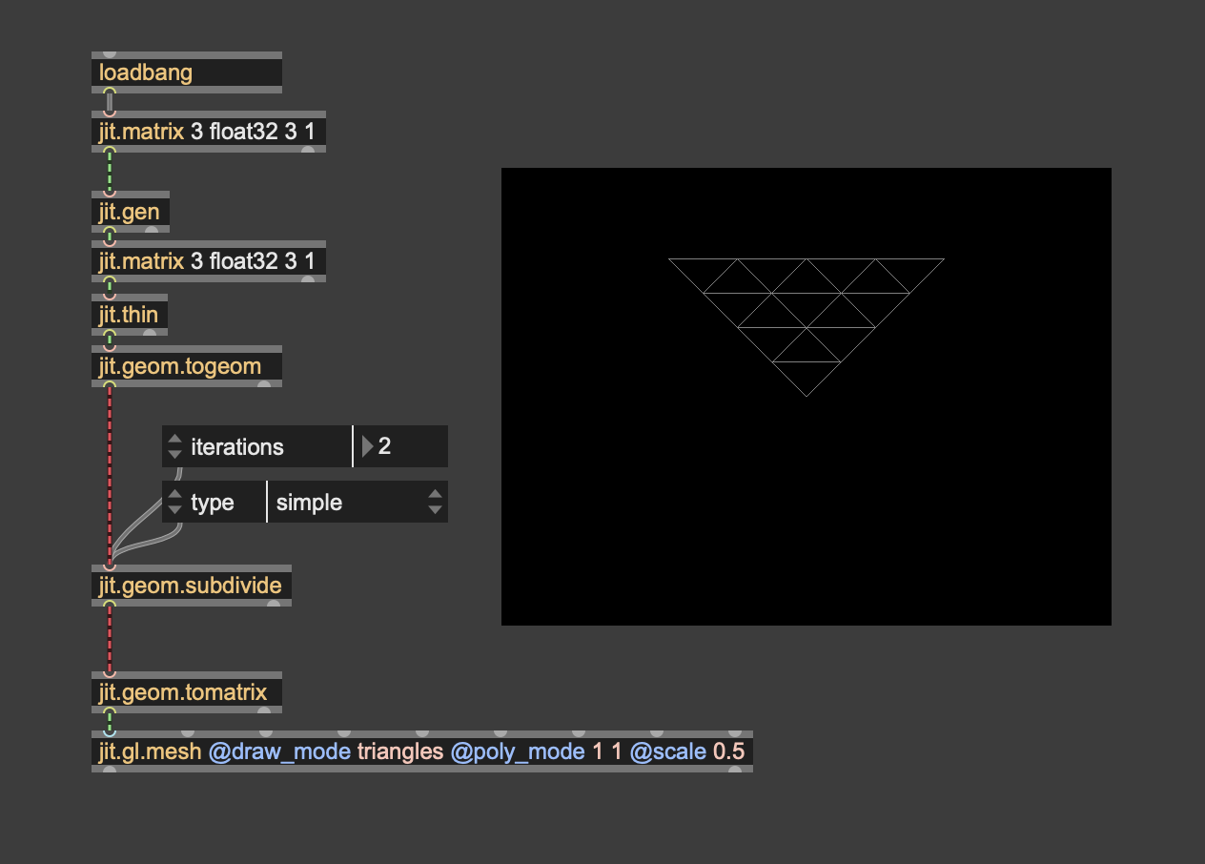Screen dimensions: 1205x864
Task: Select the jit.matrix object below jit.gen
Action: tap(209, 261)
